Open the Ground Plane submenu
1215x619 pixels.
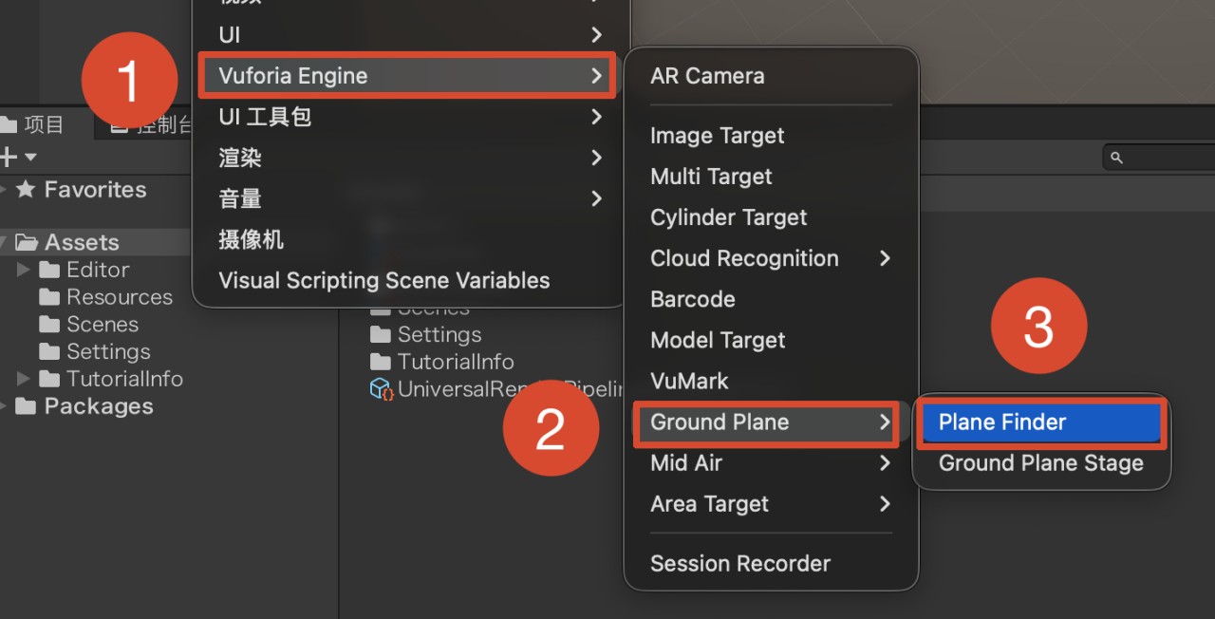pyautogui.click(x=767, y=422)
